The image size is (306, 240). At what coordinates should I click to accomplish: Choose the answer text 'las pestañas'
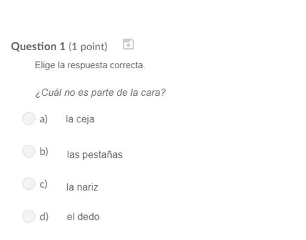95,154
